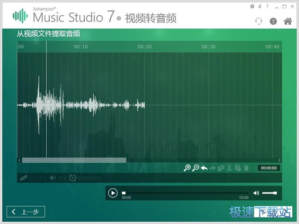Cut selection with scissors icon
The width and height of the screenshot is (299, 224).
229,168
